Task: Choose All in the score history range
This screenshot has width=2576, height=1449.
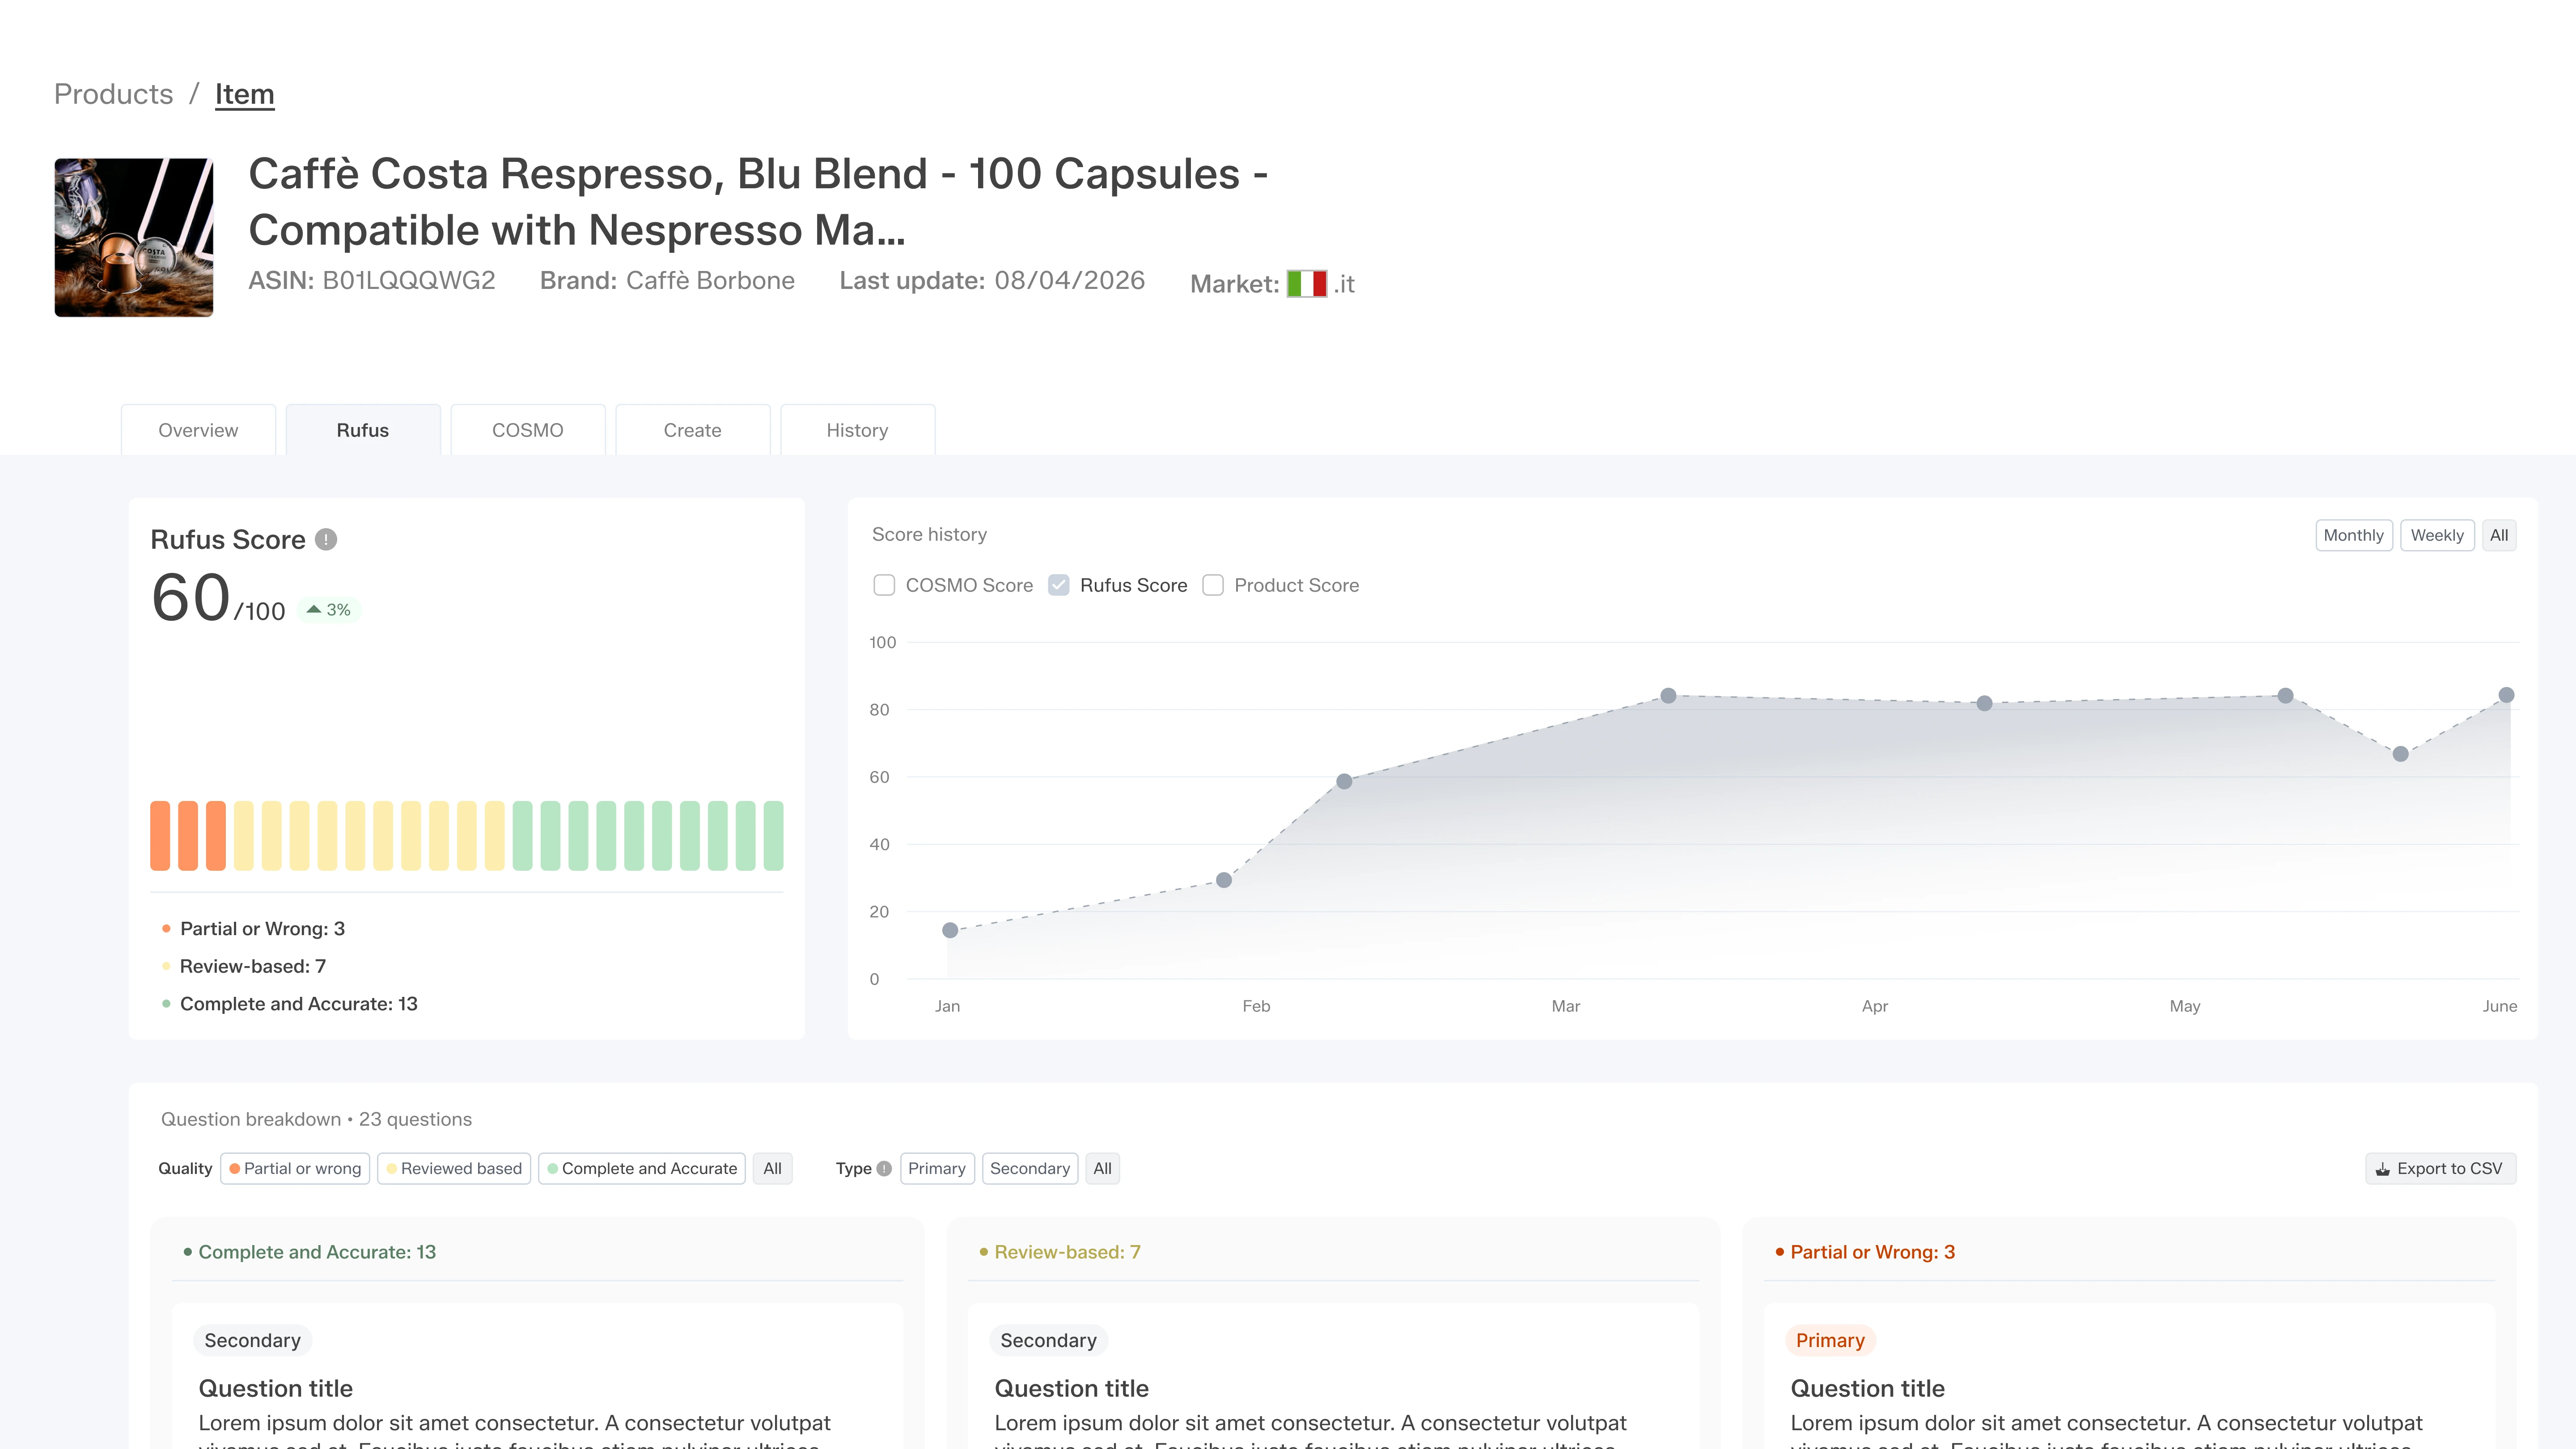Action: (2499, 535)
